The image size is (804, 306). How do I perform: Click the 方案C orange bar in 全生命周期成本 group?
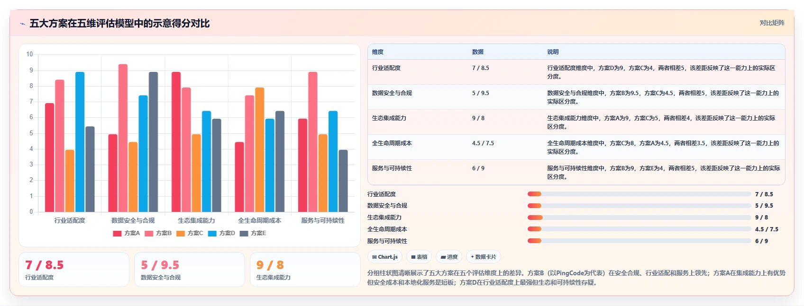[259, 150]
